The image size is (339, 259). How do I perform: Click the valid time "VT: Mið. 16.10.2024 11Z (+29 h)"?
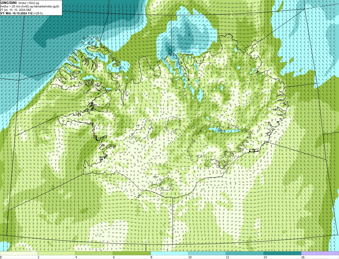[22, 13]
